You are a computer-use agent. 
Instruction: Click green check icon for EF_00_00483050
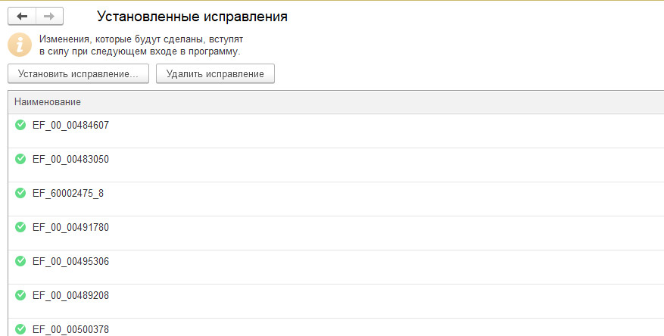pyautogui.click(x=20, y=159)
